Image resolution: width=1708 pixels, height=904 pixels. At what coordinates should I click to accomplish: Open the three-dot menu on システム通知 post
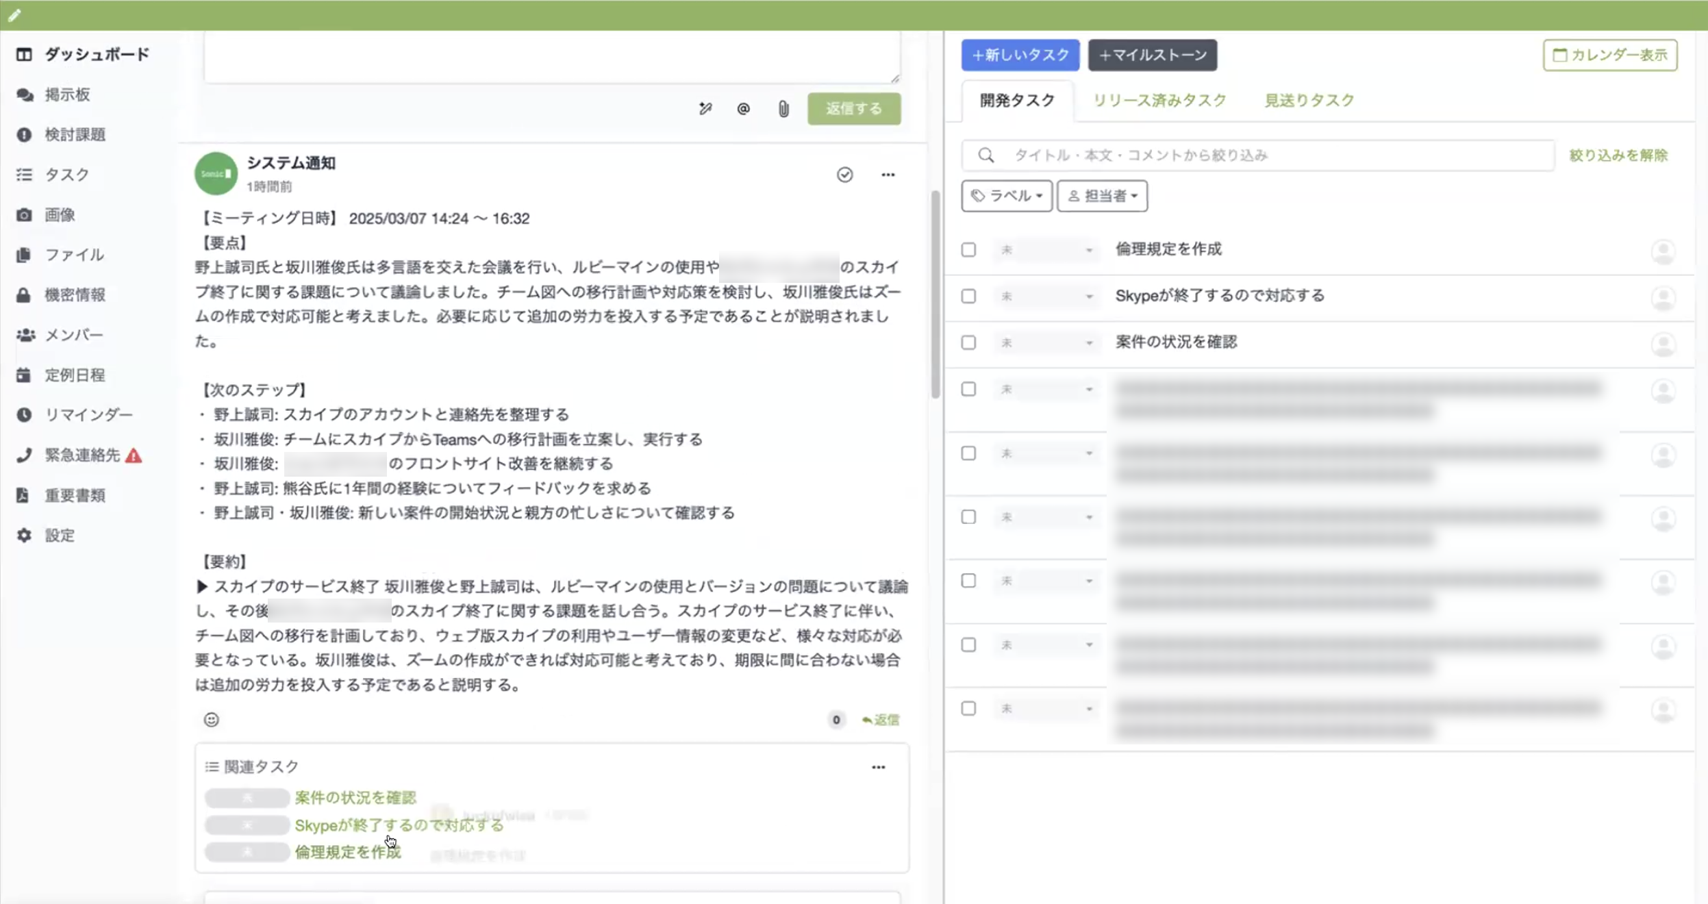point(888,175)
